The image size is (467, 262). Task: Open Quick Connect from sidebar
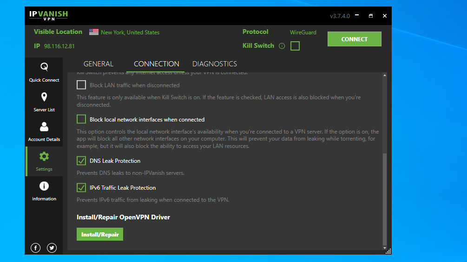(x=44, y=72)
